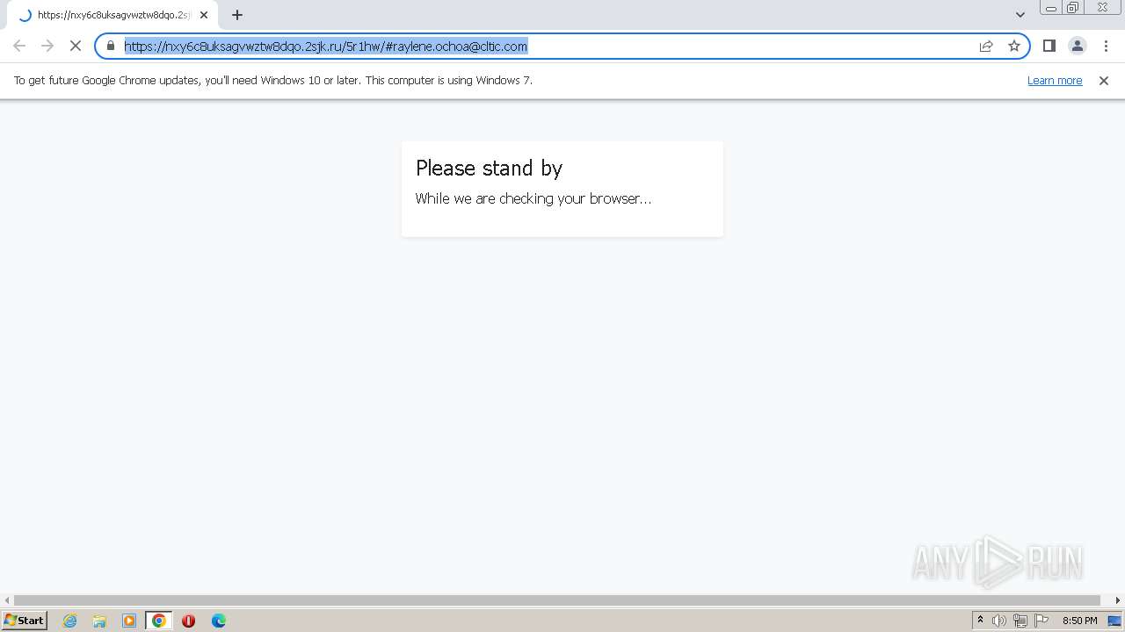This screenshot has width=1125, height=632.
Task: Dismiss the Chrome update notification bar
Action: 1104,80
